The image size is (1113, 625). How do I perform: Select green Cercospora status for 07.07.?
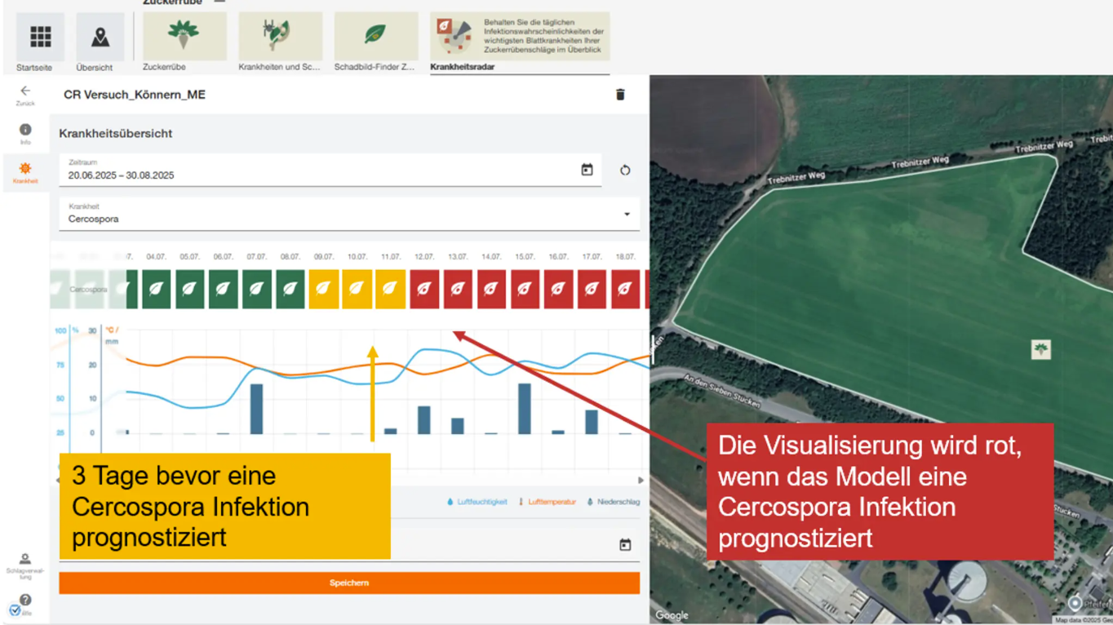256,289
